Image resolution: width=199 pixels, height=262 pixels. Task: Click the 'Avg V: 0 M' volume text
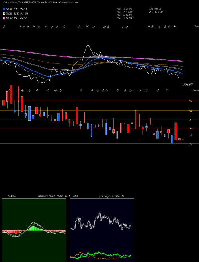[155, 9]
